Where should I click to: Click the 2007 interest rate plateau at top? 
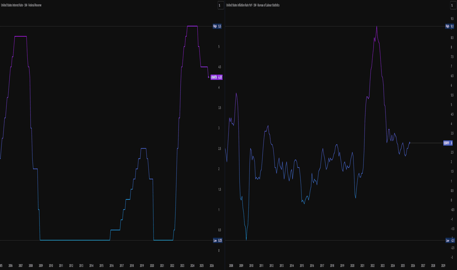click(x=20, y=36)
